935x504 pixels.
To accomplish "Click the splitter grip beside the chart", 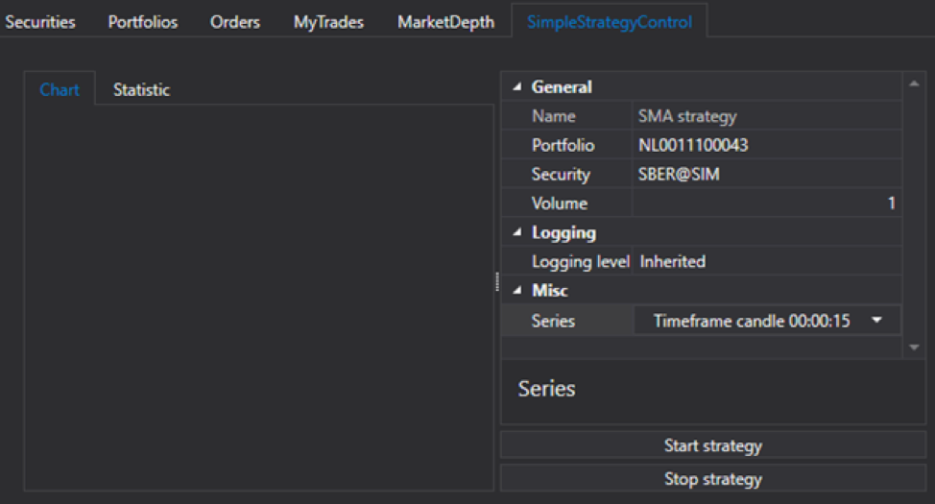I will point(497,281).
